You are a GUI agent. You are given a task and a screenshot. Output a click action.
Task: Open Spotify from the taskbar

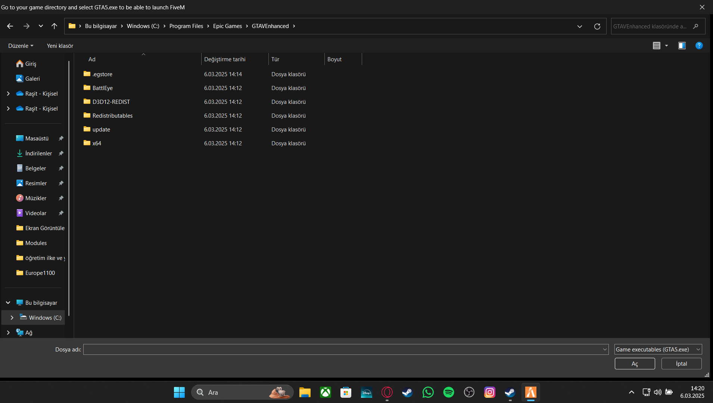tap(449, 392)
